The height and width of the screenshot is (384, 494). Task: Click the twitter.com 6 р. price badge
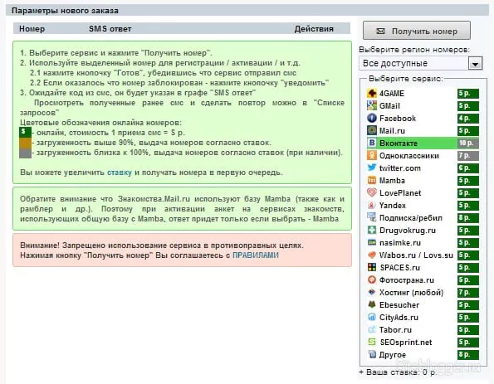468,168
